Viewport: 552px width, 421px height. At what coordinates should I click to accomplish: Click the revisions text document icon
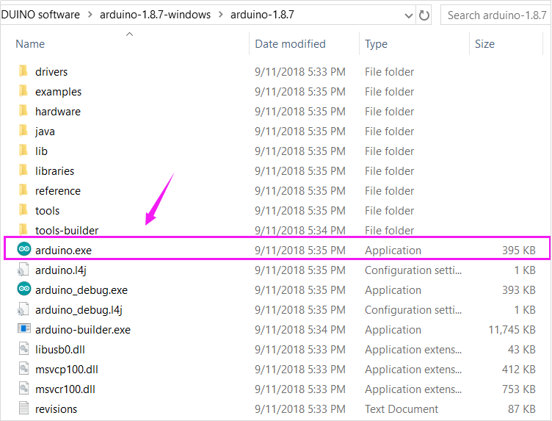(23, 409)
